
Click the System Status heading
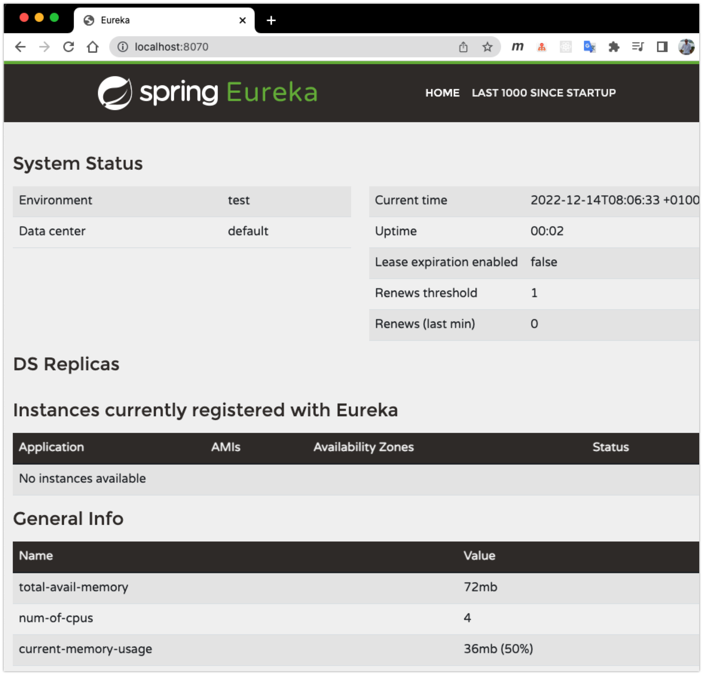(78, 164)
